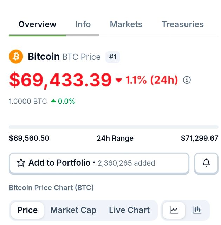
Task: Open the Treasuries tab
Action: tap(182, 24)
